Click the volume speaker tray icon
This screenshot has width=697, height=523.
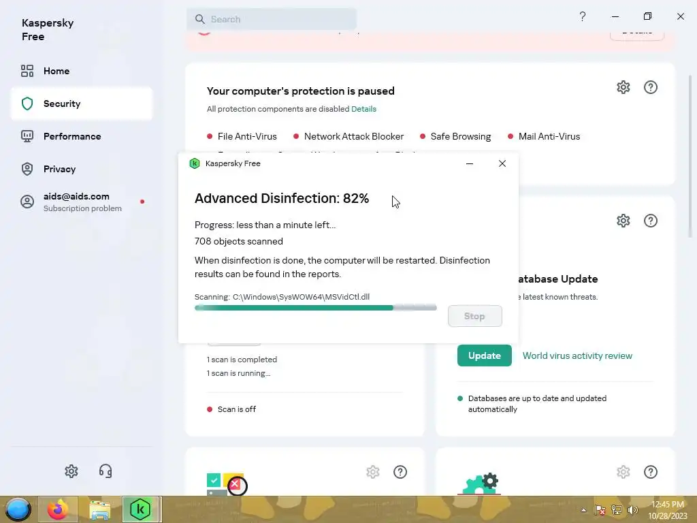[x=632, y=510]
